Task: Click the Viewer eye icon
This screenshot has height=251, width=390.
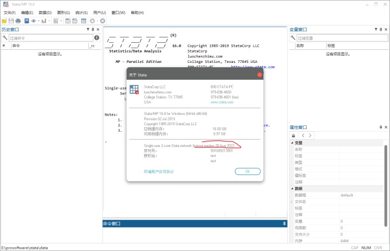Action: tap(34, 21)
